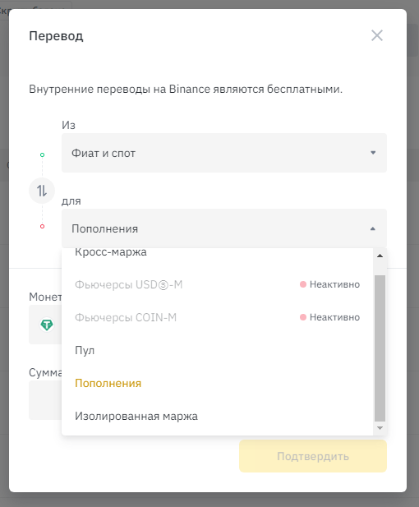Click the Подтвердить button
The image size is (419, 507).
[313, 456]
